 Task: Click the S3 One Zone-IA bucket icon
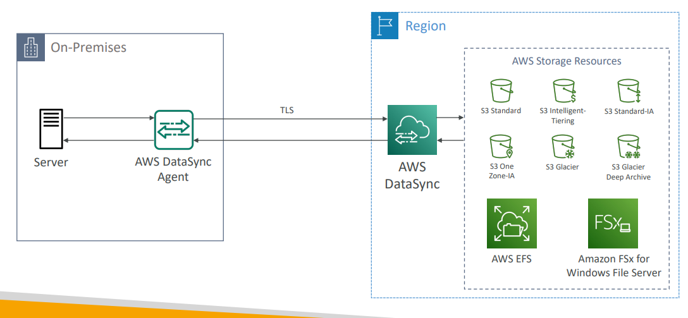pyautogui.click(x=500, y=147)
